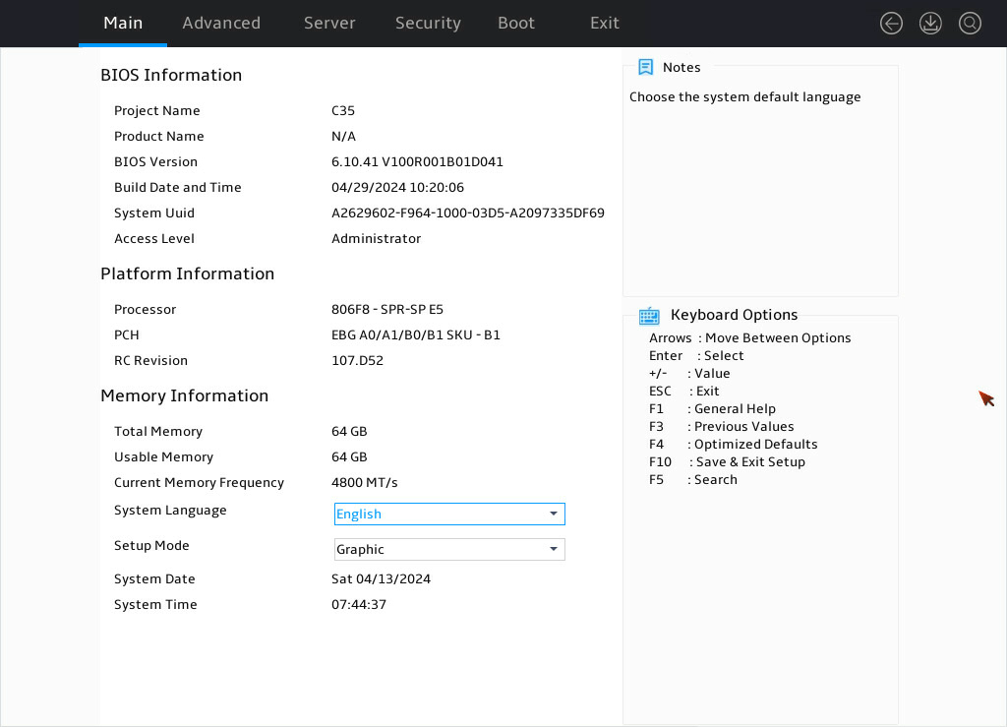Click RC Revision value 107.D52

[357, 360]
